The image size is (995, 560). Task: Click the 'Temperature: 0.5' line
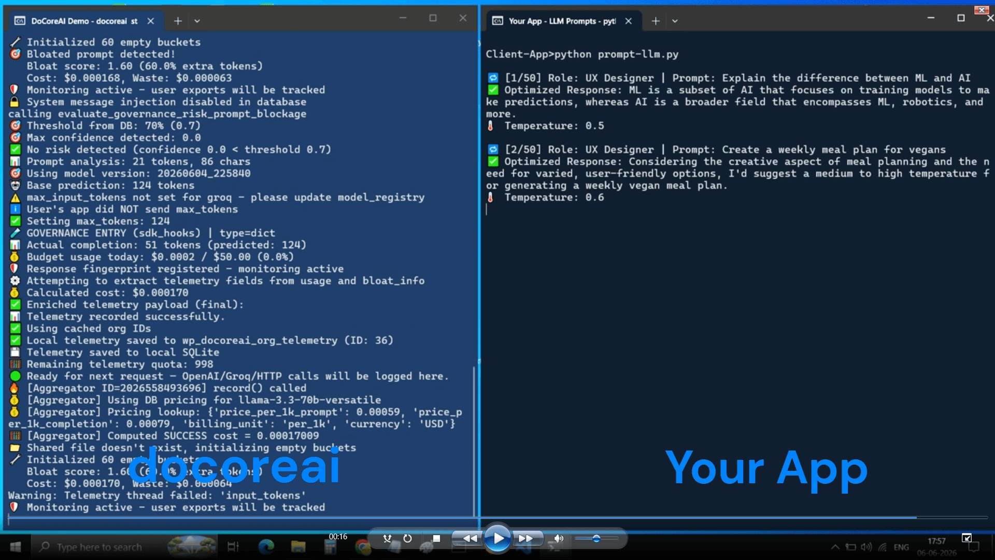(x=545, y=126)
